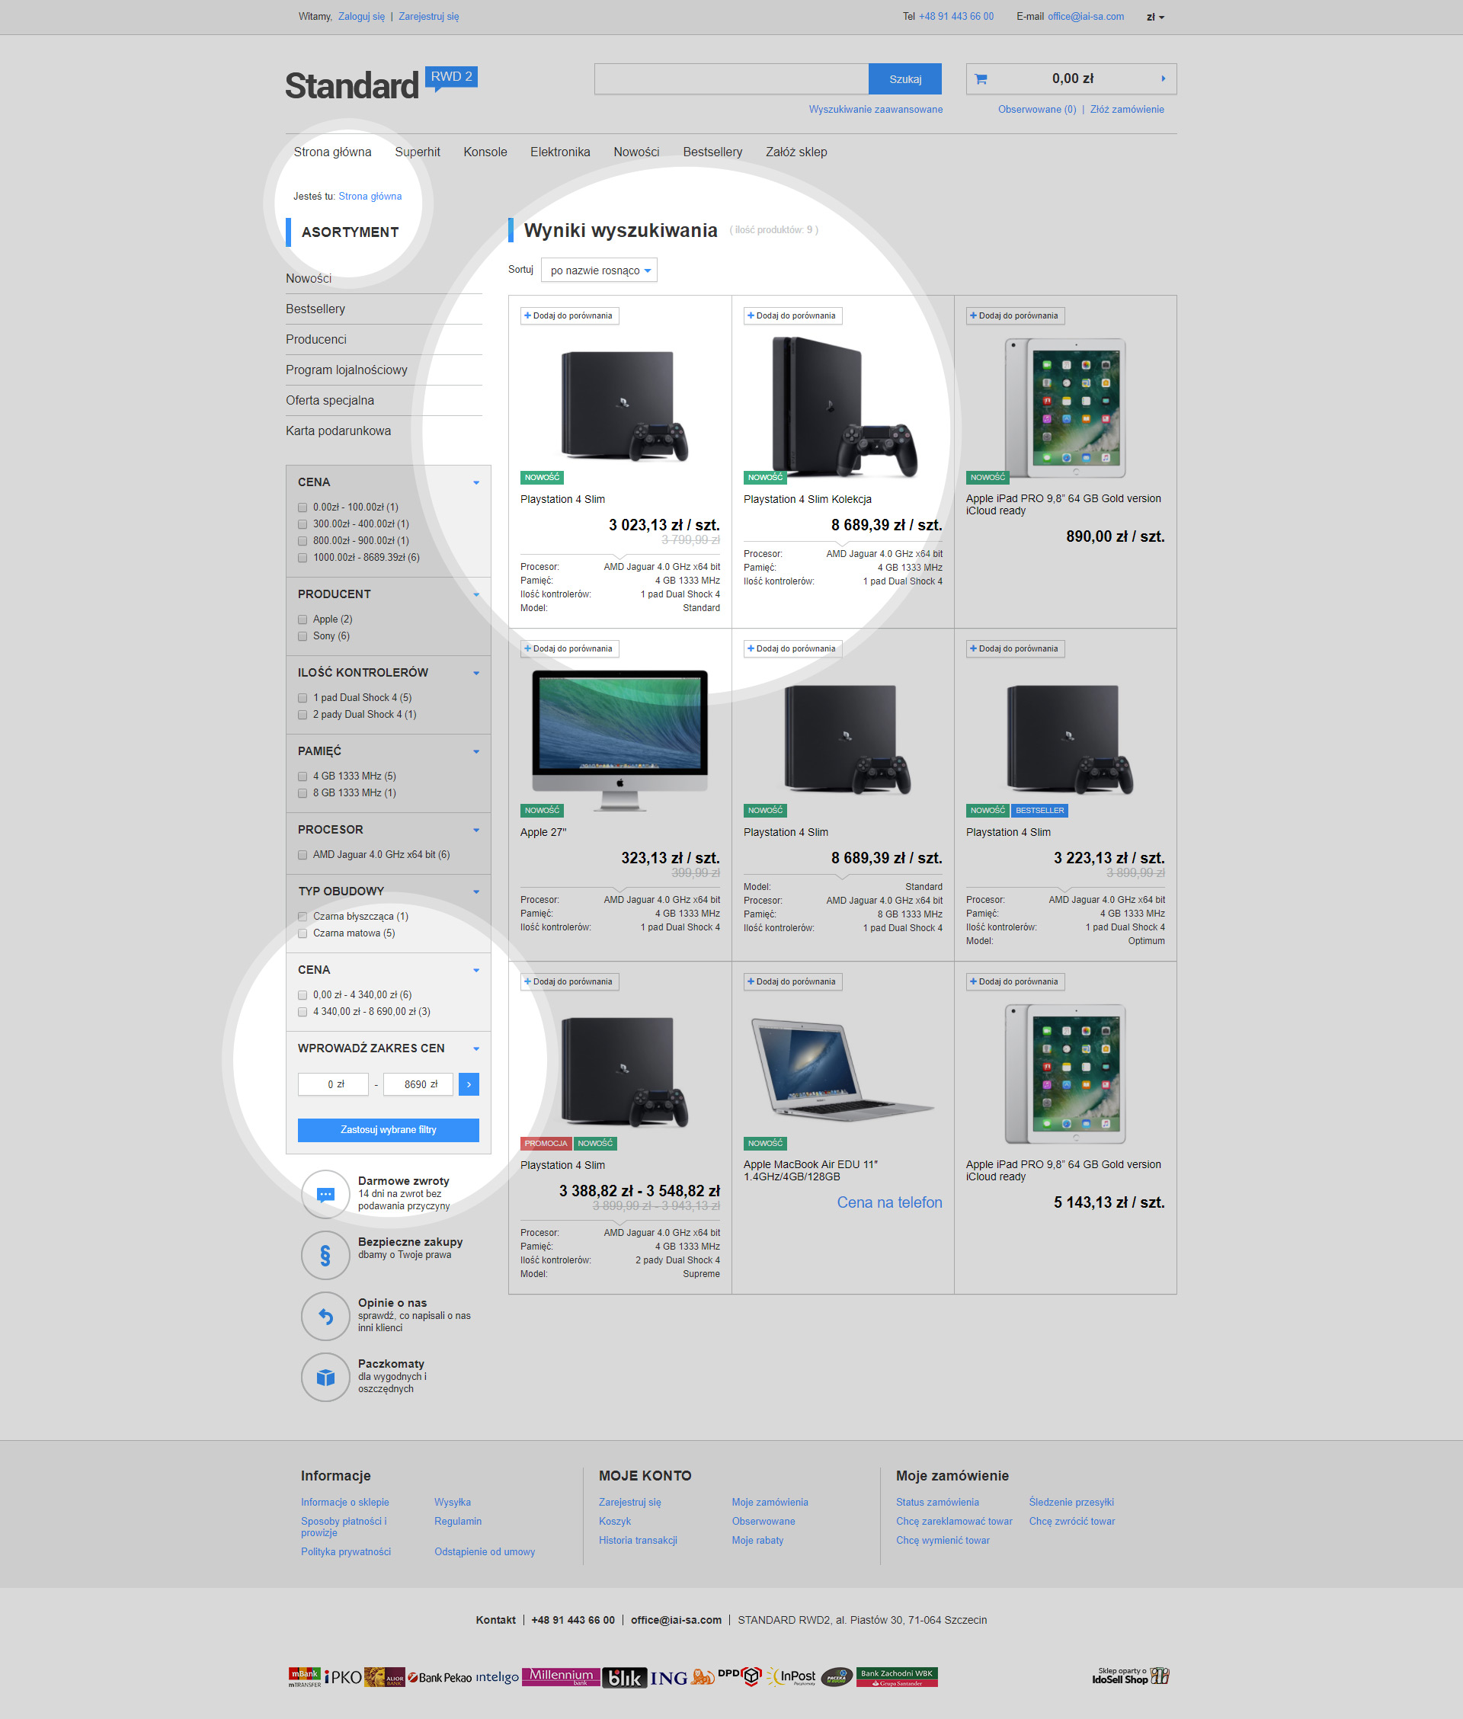Click the Apple 27" iMac thumbnail
The image size is (1463, 1719).
point(619,739)
